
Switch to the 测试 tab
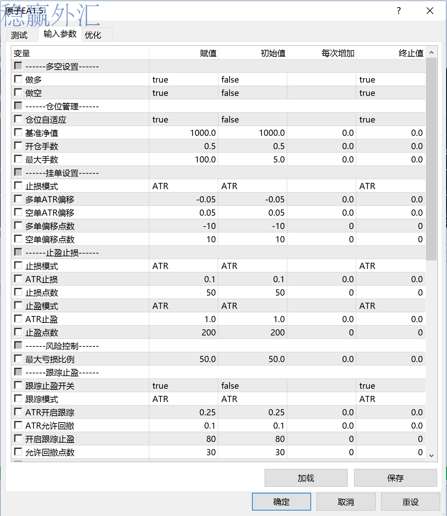tap(19, 35)
